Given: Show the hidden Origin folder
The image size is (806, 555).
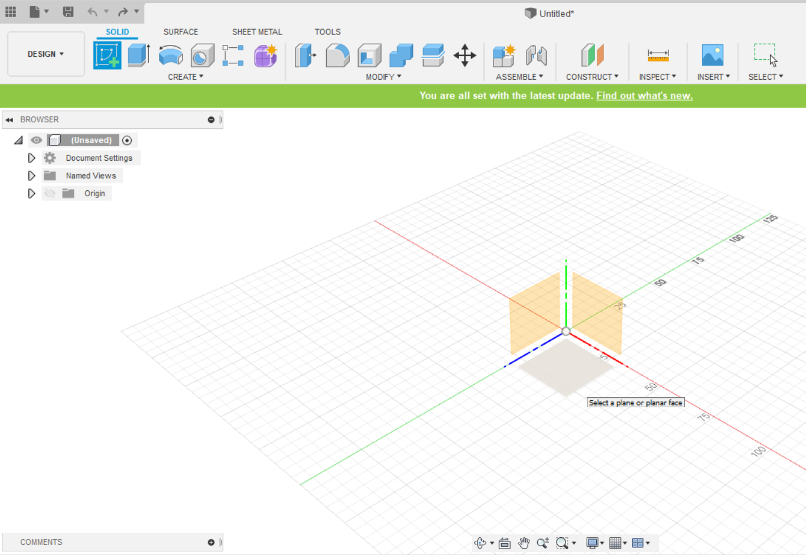Looking at the screenshot, I should click(50, 194).
